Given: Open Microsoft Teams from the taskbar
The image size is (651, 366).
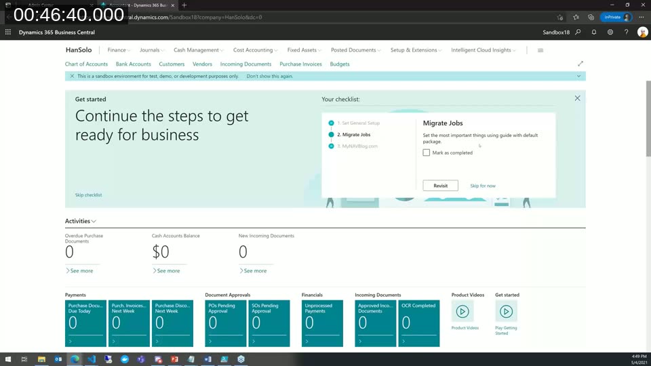Looking at the screenshot, I should [x=141, y=359].
